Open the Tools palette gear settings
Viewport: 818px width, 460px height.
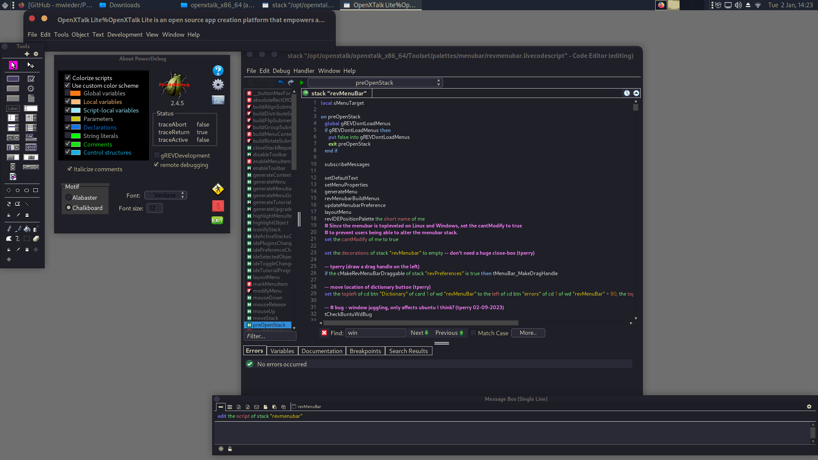click(36, 54)
